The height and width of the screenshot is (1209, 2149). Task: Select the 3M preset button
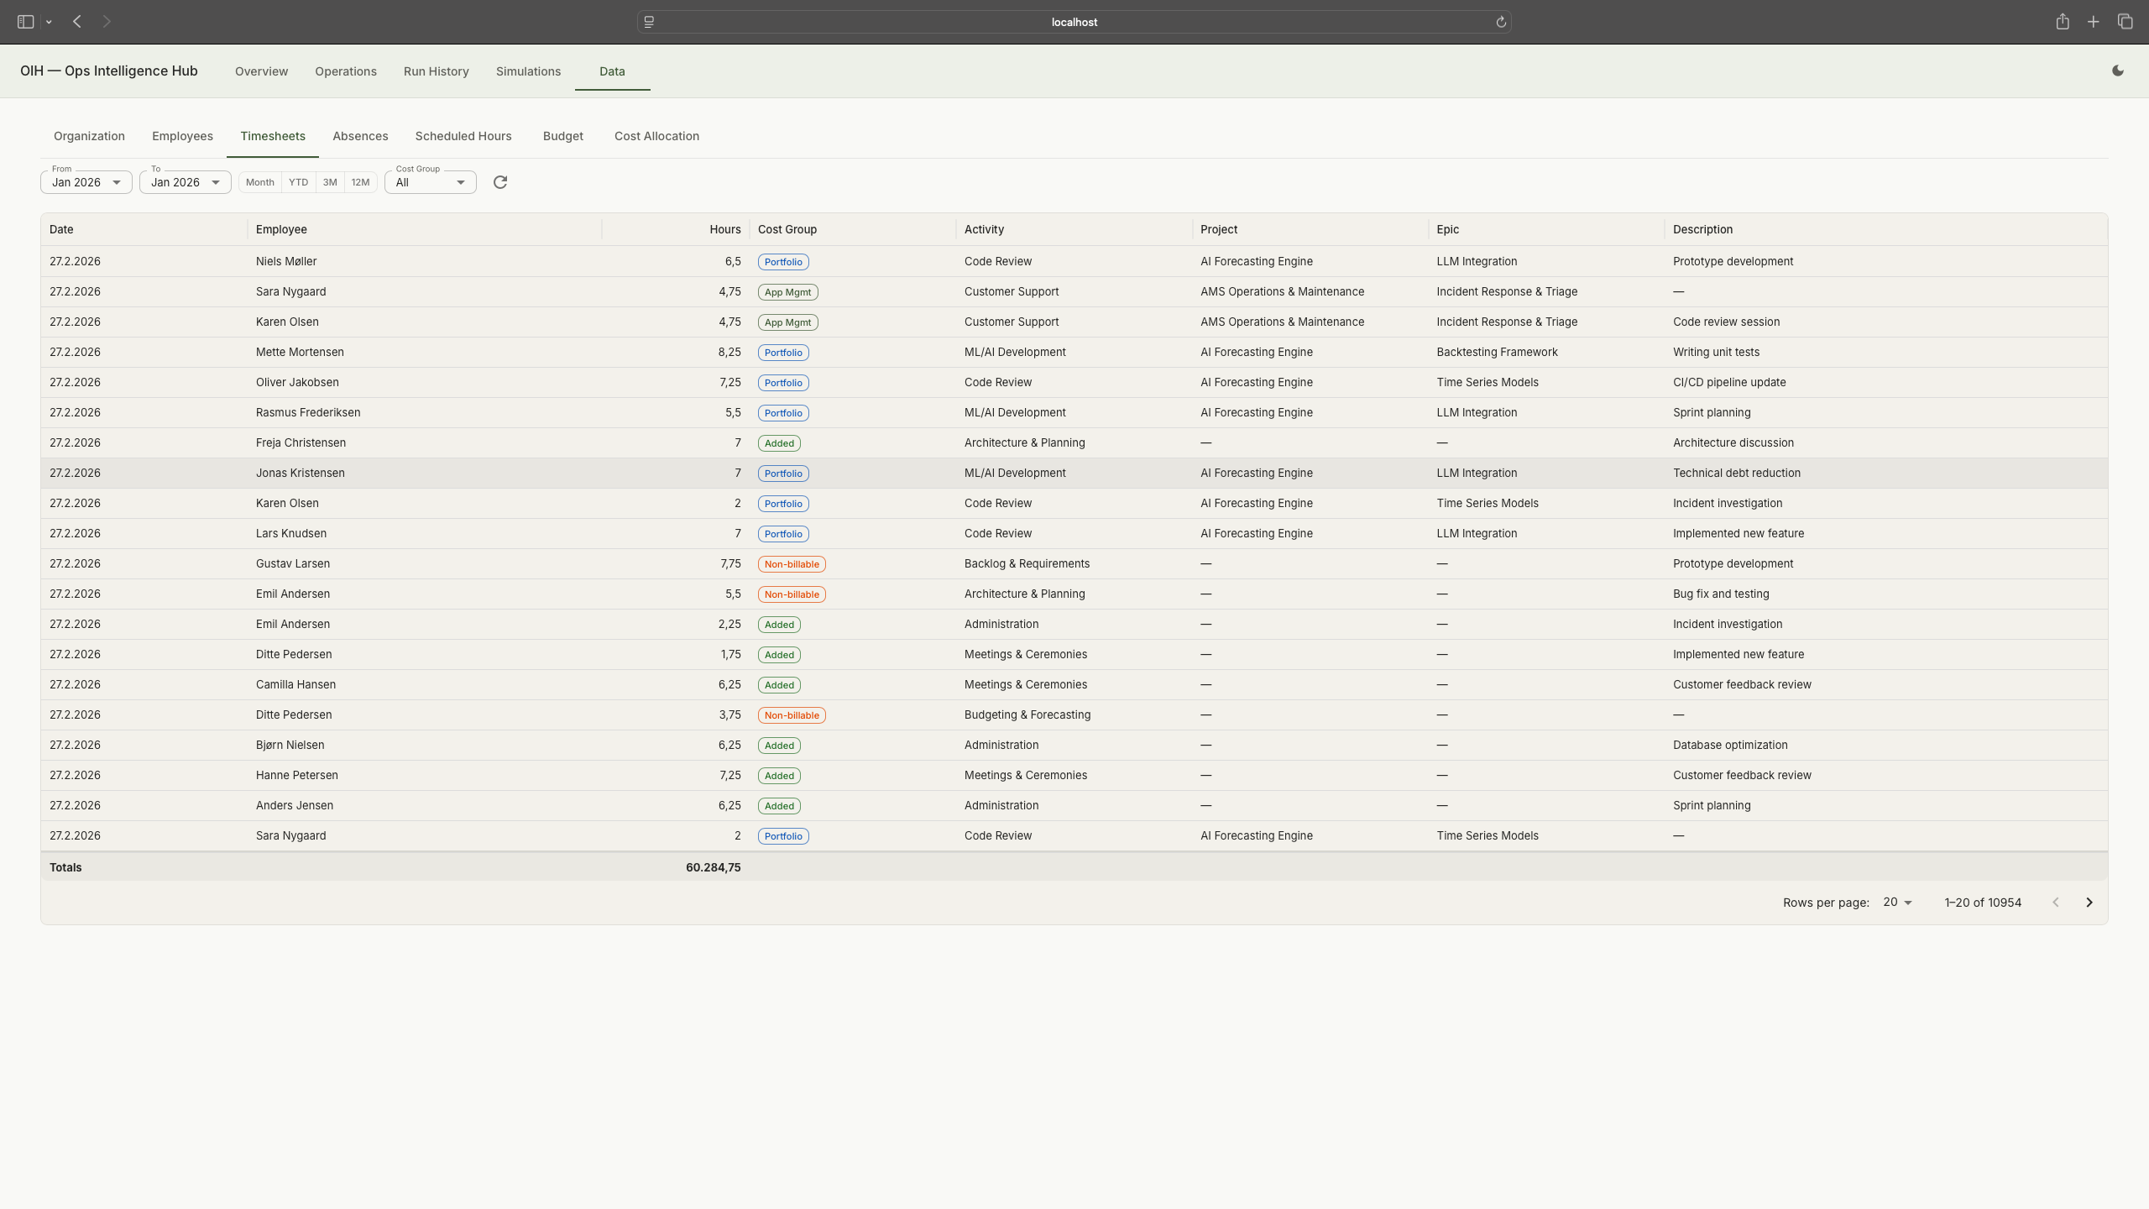pos(328,182)
